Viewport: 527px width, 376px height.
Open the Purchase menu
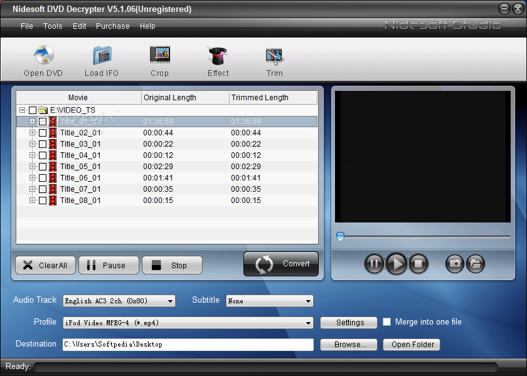112,26
